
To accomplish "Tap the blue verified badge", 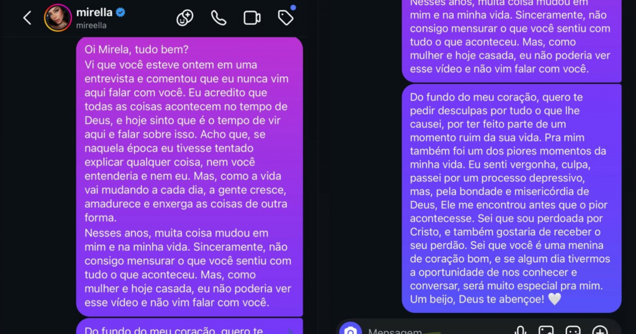I will (x=120, y=12).
